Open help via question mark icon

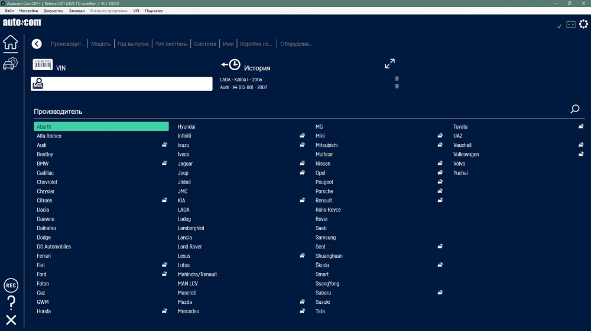11,303
